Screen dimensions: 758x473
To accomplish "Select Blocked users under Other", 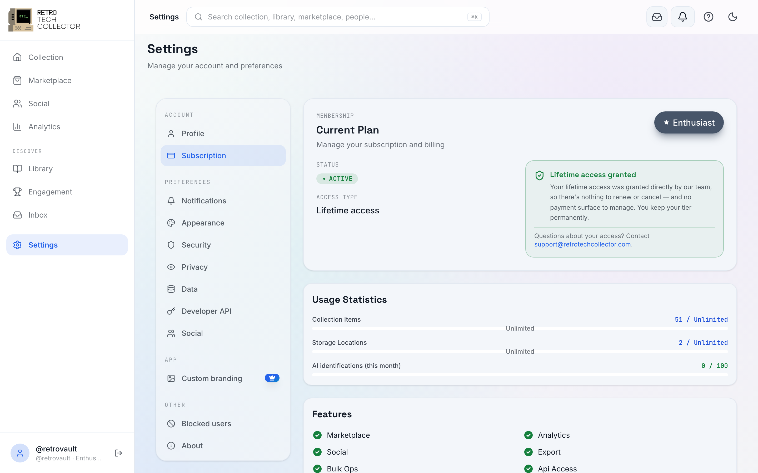I will 223,424.
